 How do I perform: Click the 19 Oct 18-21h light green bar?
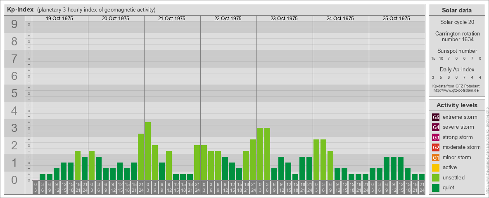point(78,166)
